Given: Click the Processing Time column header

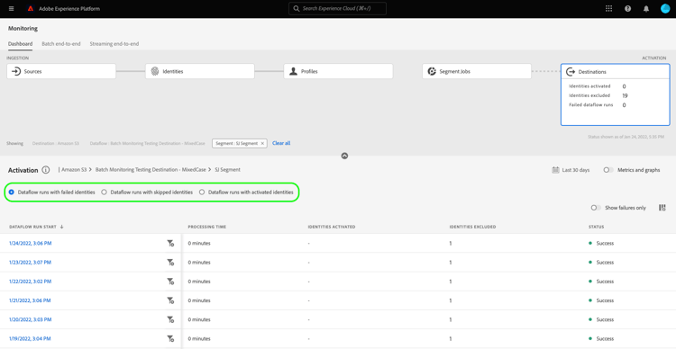Looking at the screenshot, I should [207, 227].
